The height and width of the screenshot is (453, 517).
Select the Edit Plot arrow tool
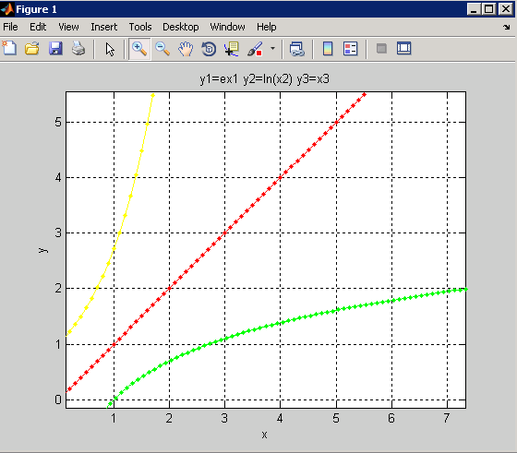pos(110,49)
